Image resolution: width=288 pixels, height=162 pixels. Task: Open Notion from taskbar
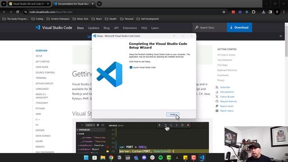tap(119, 157)
